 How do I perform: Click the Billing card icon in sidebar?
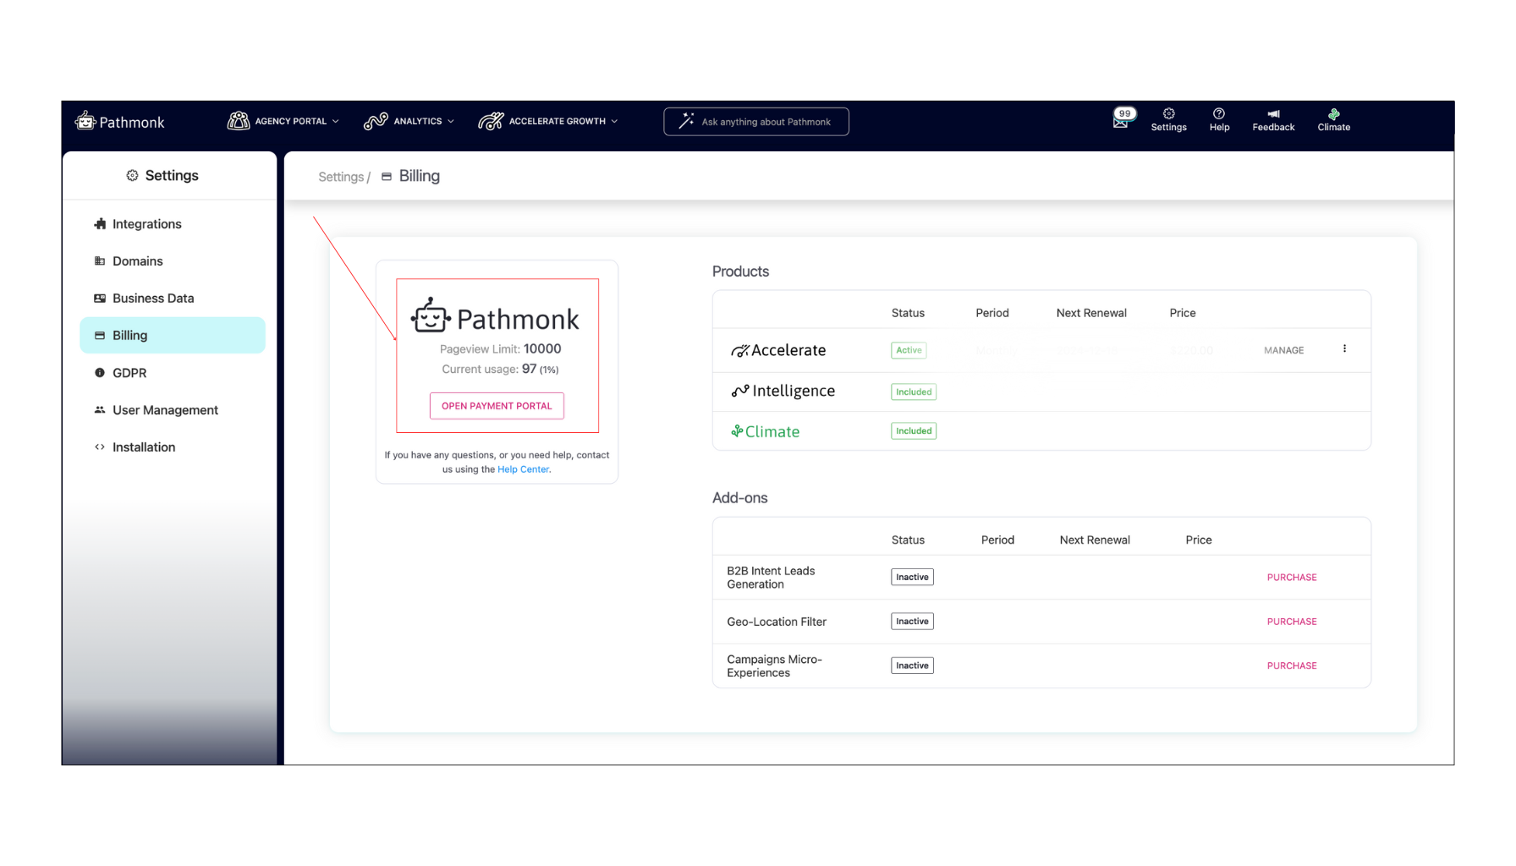pos(100,335)
